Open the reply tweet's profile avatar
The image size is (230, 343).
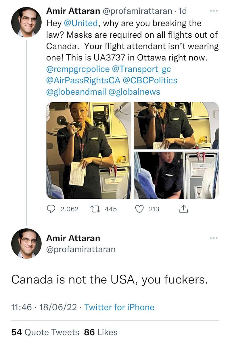(26, 243)
